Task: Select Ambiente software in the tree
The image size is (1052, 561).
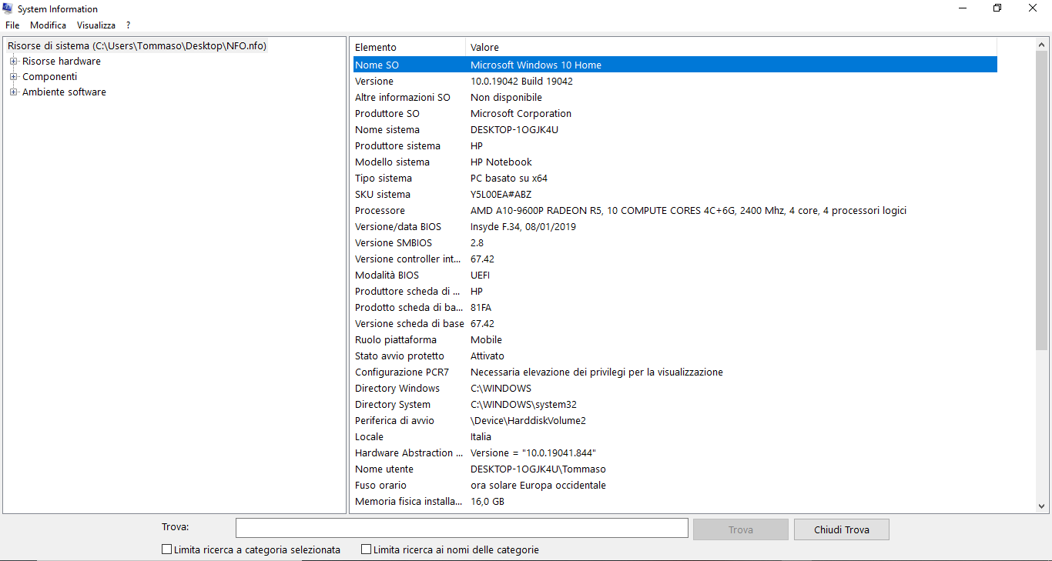Action: (65, 92)
